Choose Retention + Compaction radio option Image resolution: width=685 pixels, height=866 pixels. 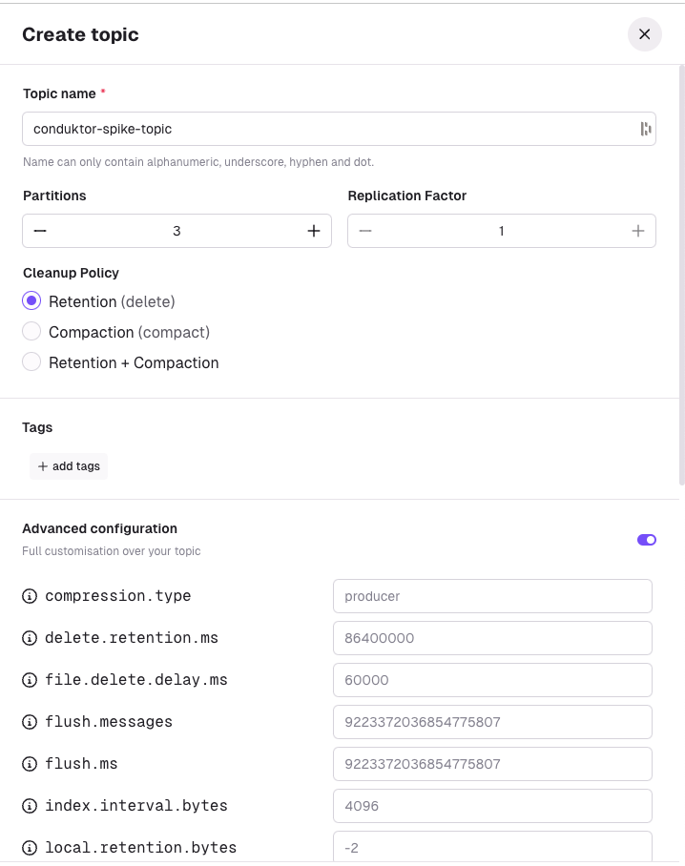point(31,361)
